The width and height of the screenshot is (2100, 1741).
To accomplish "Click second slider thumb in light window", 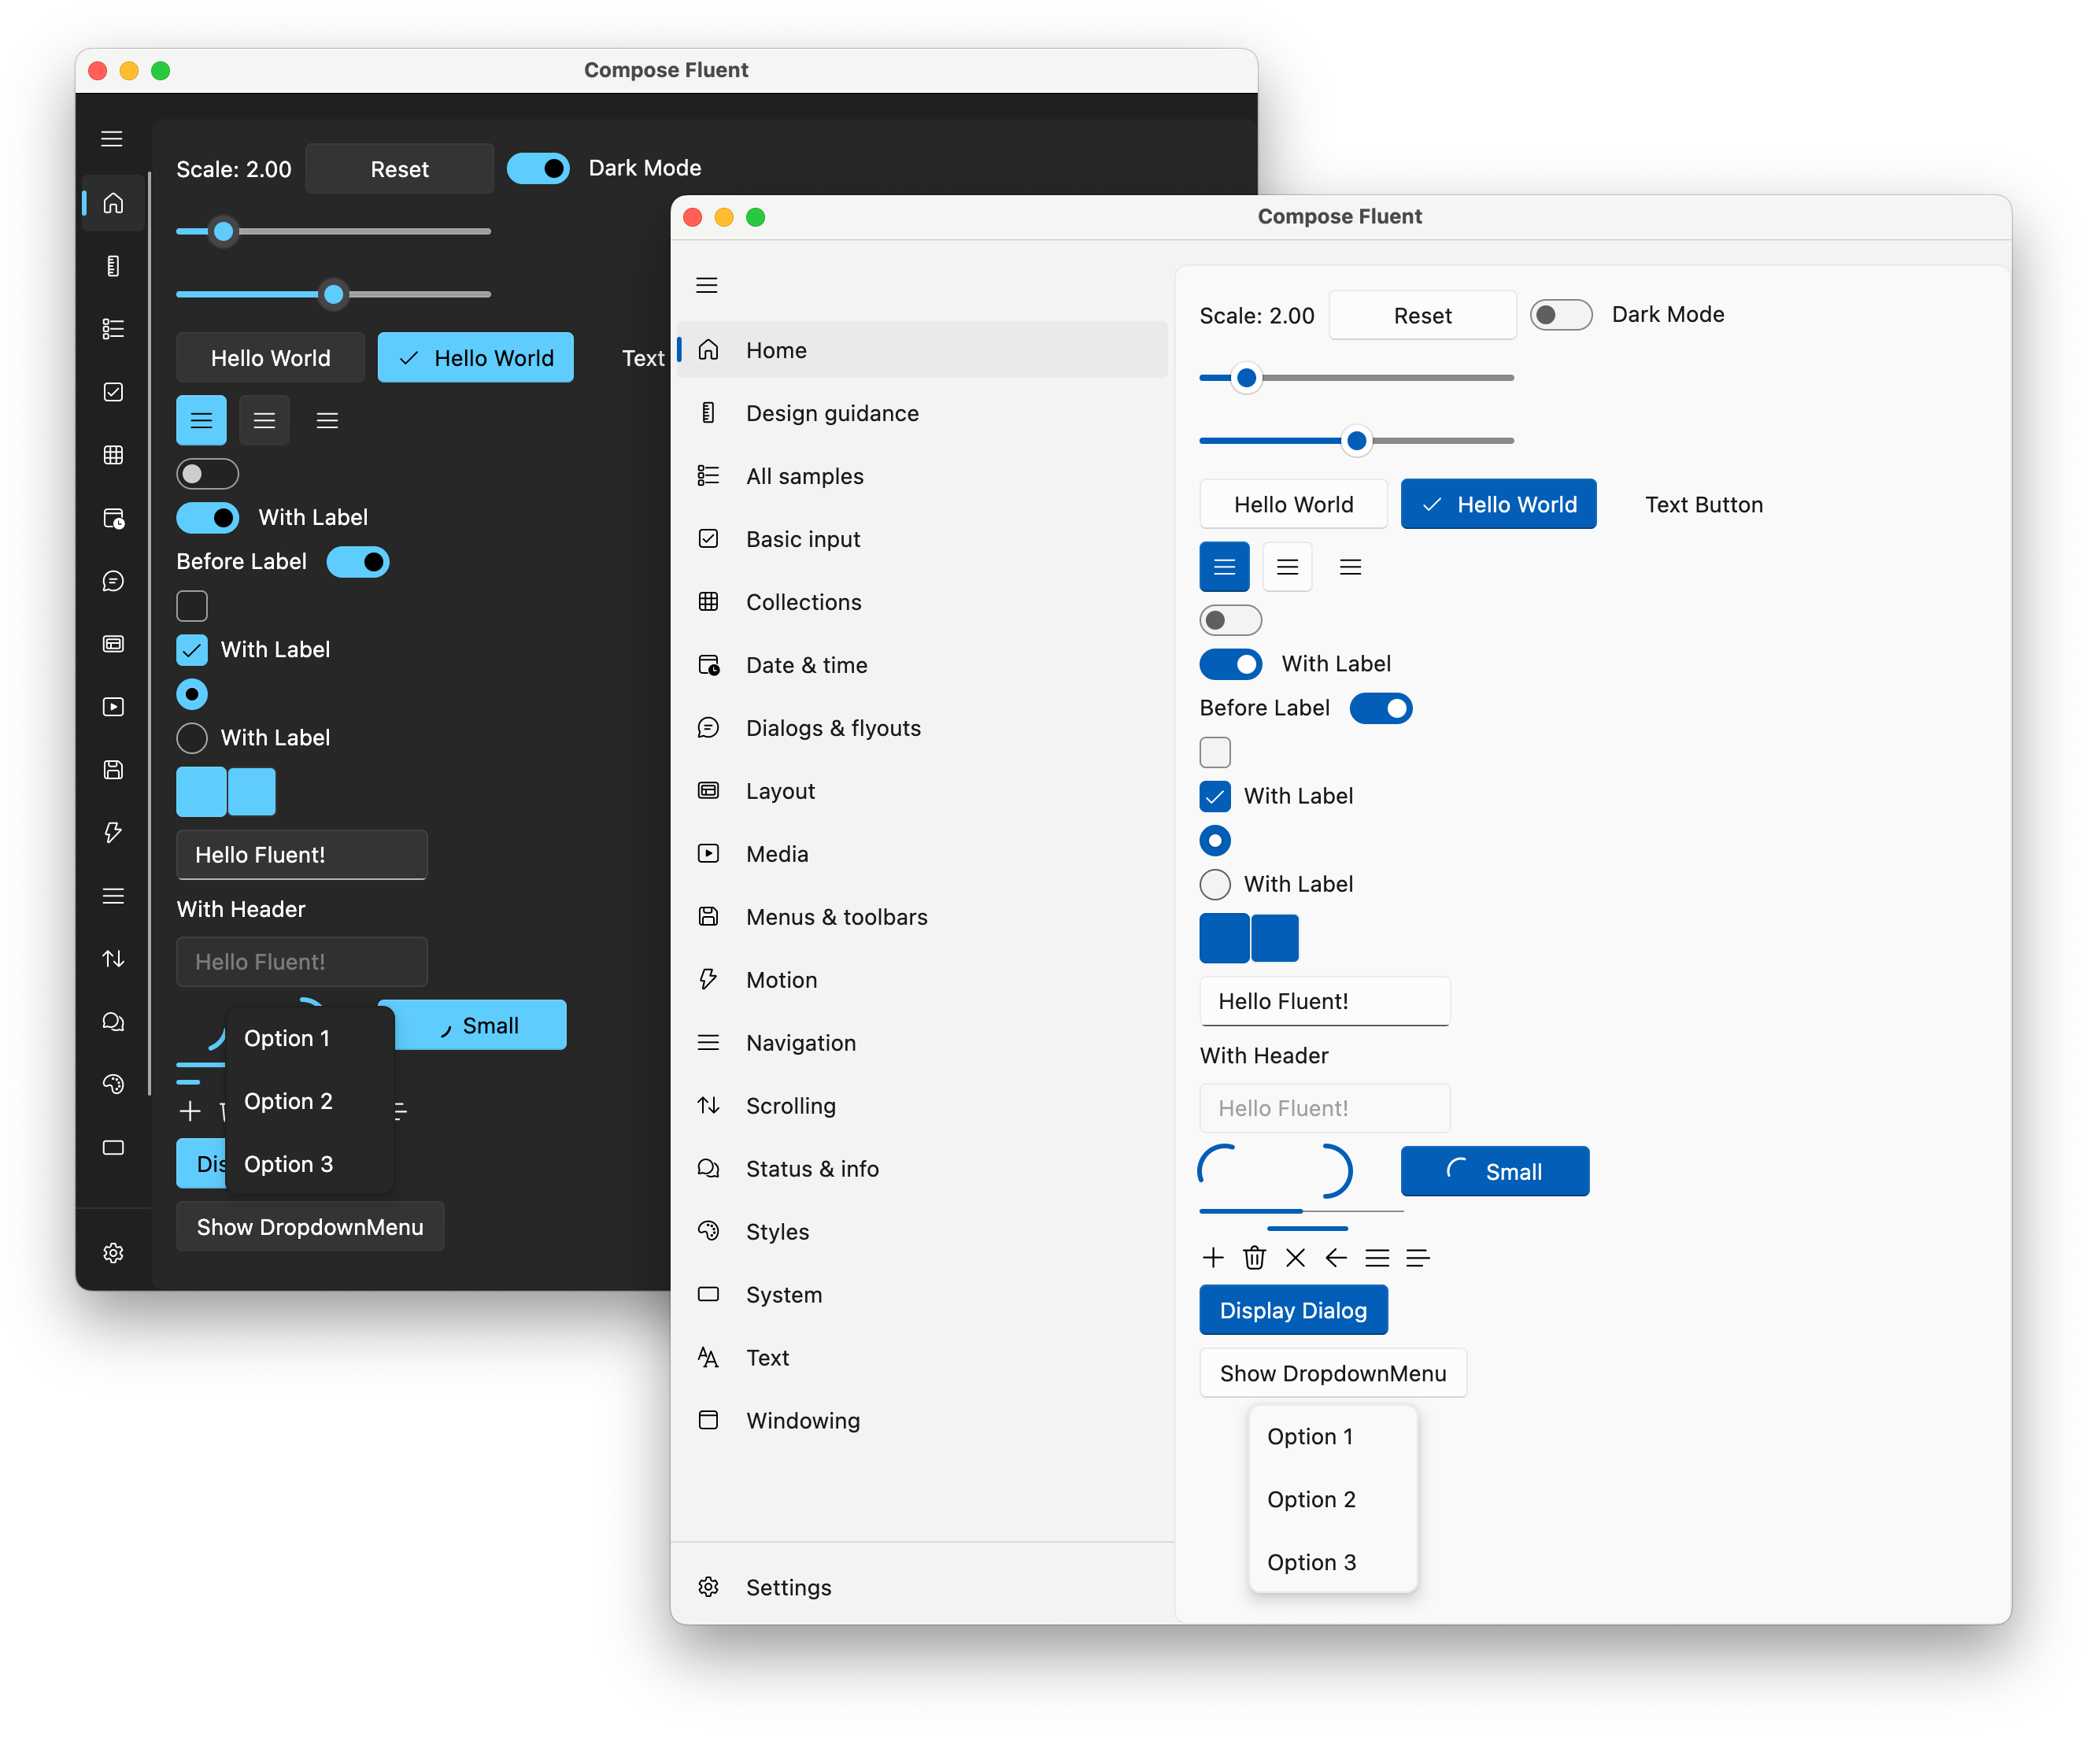I will 1356,441.
